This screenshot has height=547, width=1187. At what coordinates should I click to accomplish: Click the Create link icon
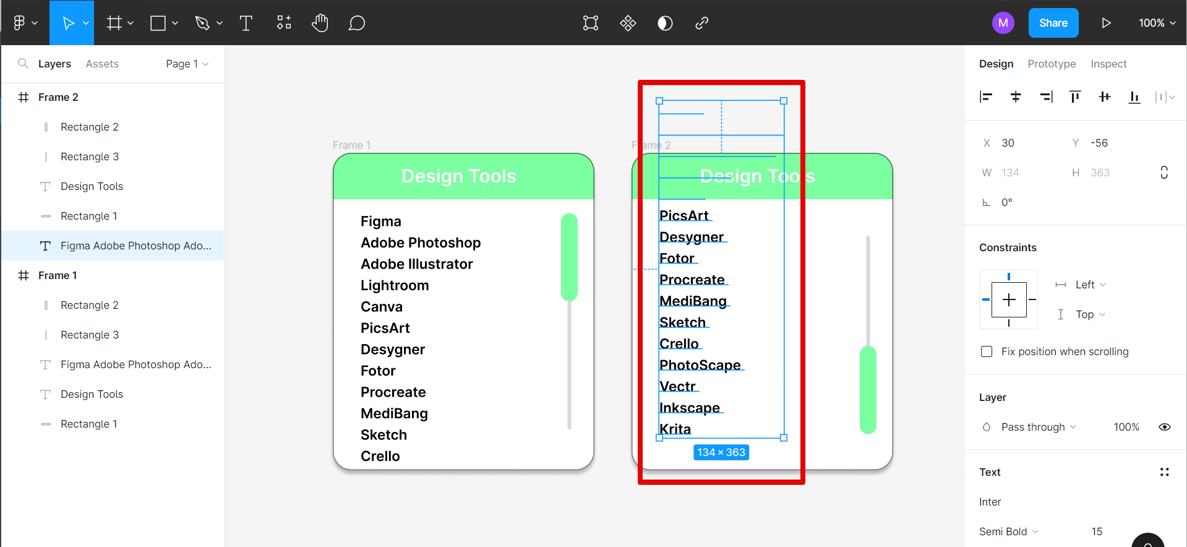point(701,24)
